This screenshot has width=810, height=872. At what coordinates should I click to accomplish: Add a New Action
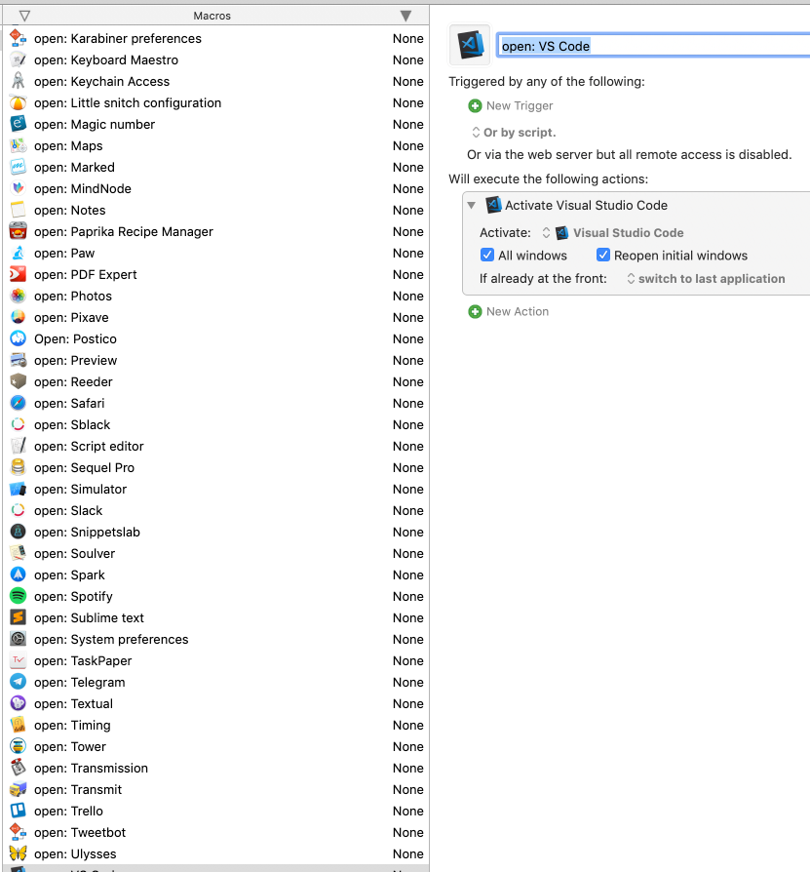[509, 311]
